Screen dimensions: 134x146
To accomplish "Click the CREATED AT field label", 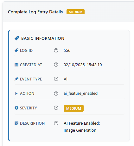I will tap(31, 65).
